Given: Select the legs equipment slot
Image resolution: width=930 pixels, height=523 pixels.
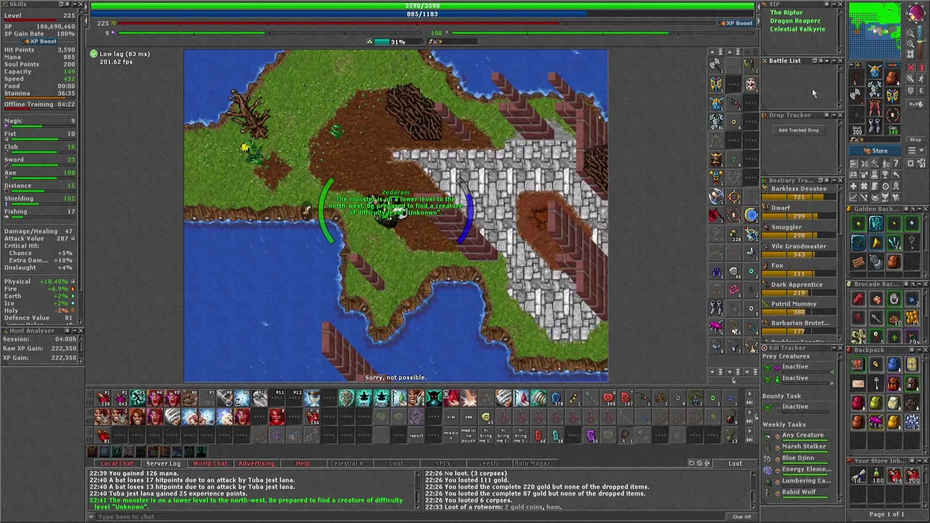Looking at the screenshot, I should coord(875,108).
